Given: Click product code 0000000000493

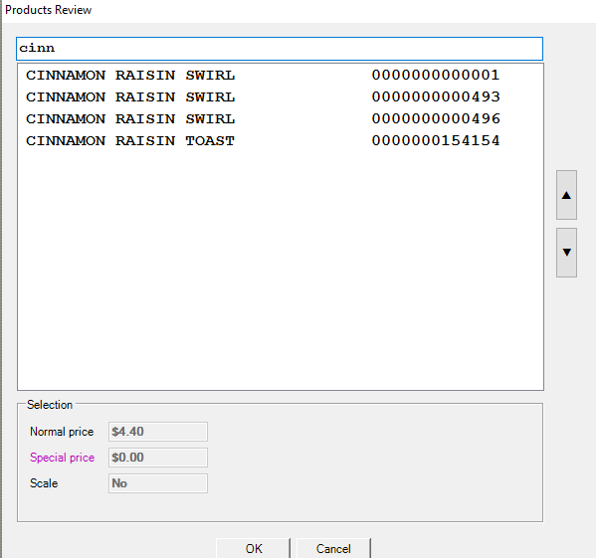Looking at the screenshot, I should coord(436,96).
